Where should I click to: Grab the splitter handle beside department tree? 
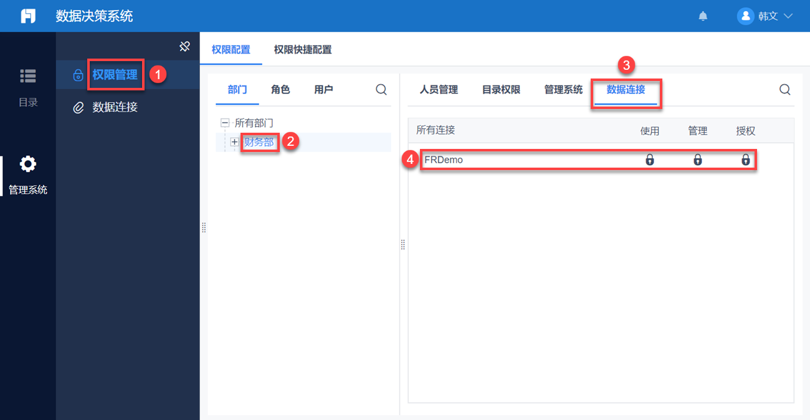coord(403,245)
